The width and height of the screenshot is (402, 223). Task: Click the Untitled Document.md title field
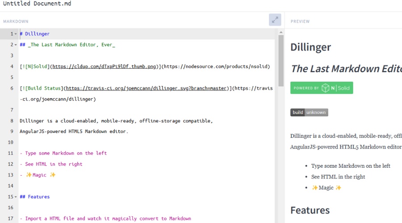[37, 4]
